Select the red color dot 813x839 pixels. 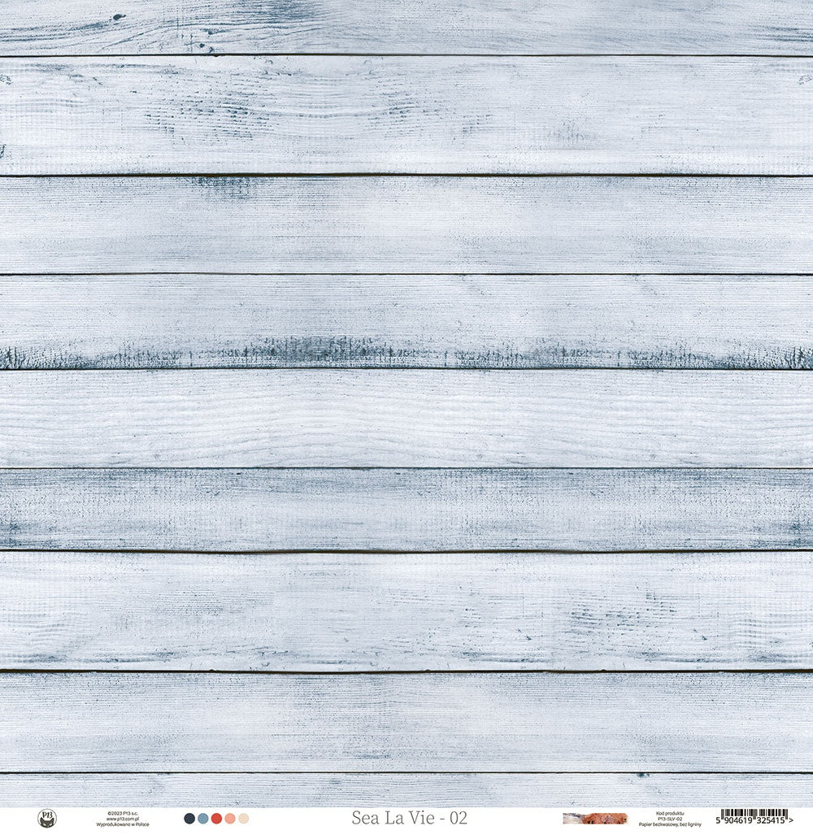[x=215, y=817]
